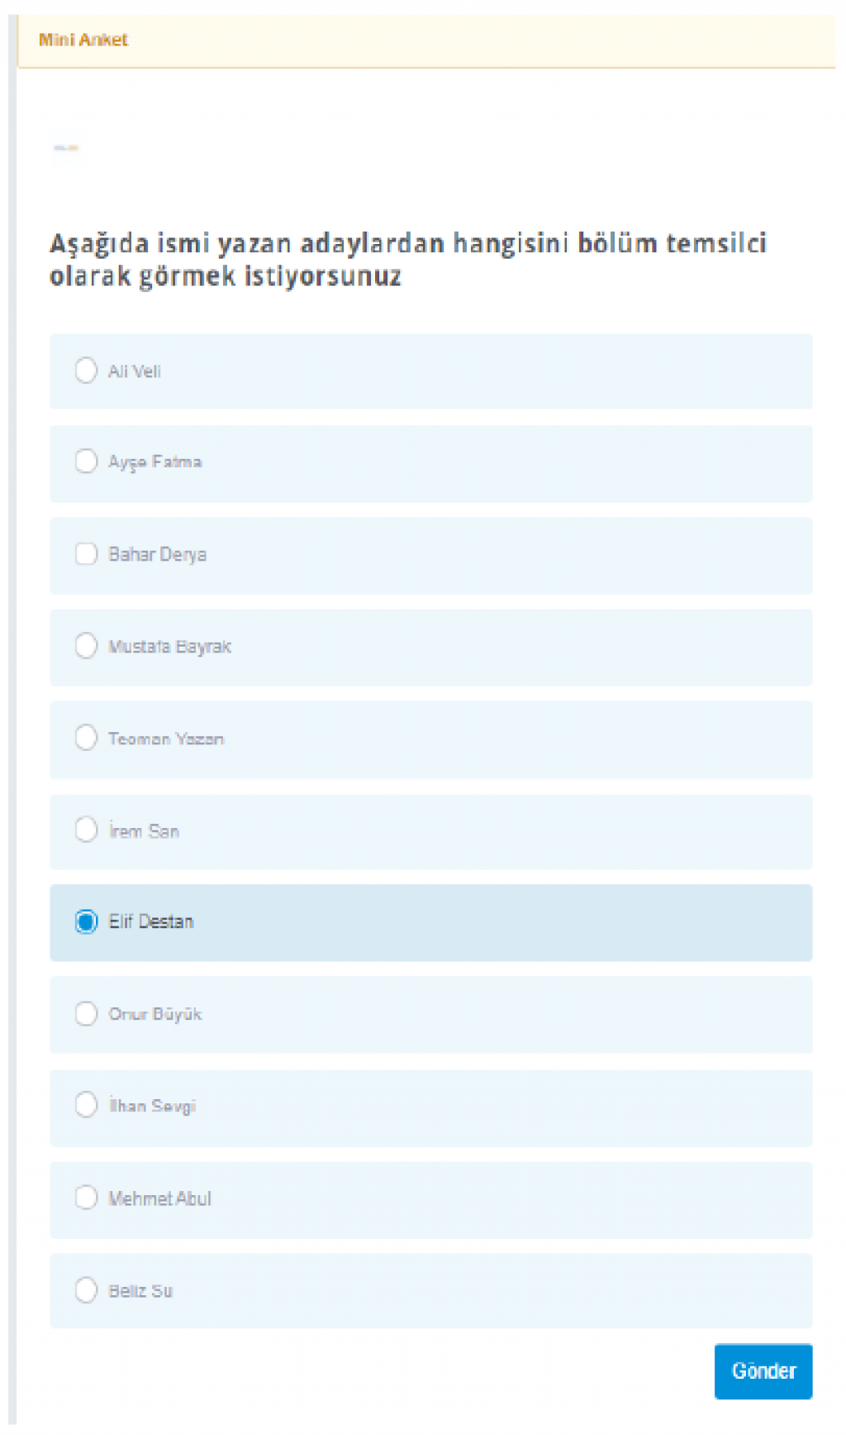Viewport: 846px width, 1435px height.
Task: Click the Mini Anket header title
Action: 83,40
